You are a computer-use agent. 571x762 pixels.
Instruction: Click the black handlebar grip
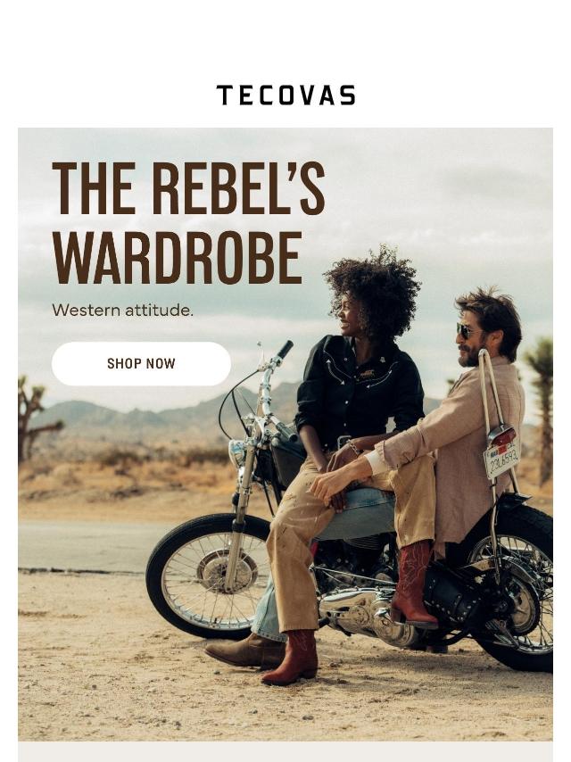coord(285,350)
